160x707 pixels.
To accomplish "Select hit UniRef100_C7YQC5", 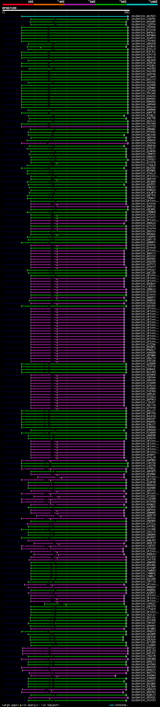I will [143, 609].
